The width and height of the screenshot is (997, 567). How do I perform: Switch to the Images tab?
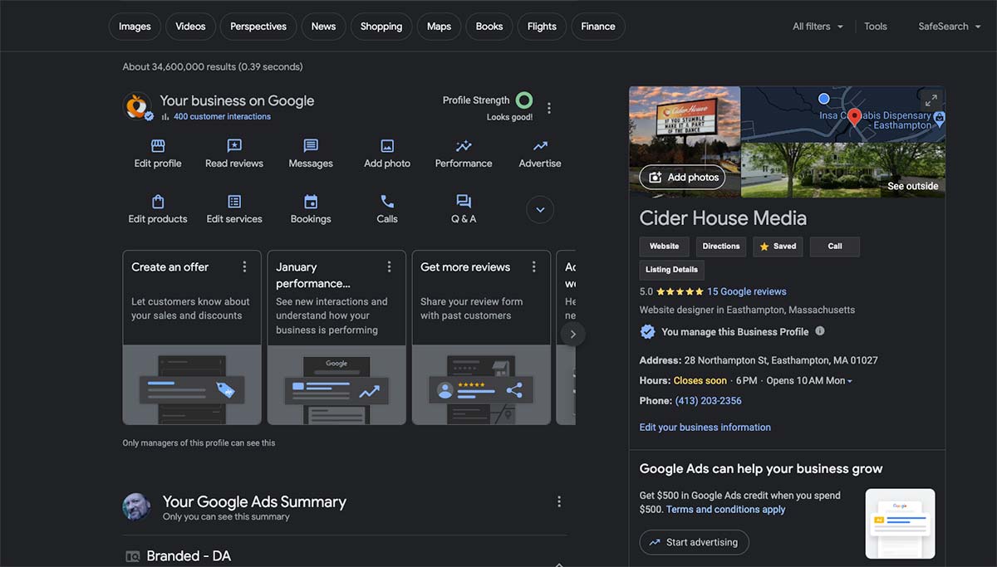pyautogui.click(x=135, y=27)
